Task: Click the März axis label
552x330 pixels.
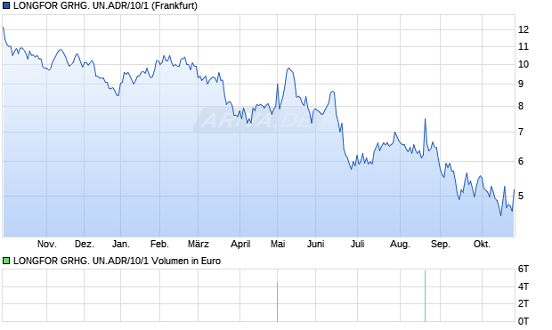Action: point(199,244)
